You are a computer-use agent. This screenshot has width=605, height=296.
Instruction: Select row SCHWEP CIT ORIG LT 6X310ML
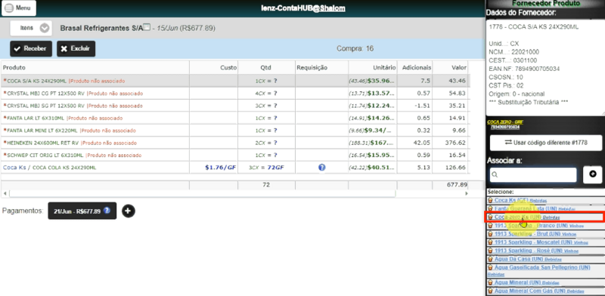(234, 156)
